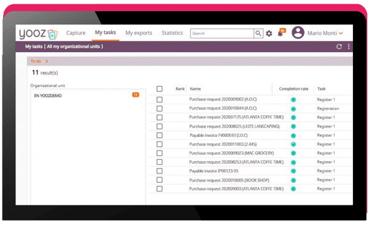Viewport: 369px width, 225px height.
Task: Check Purchase request 202008253 row
Action: tap(159, 162)
